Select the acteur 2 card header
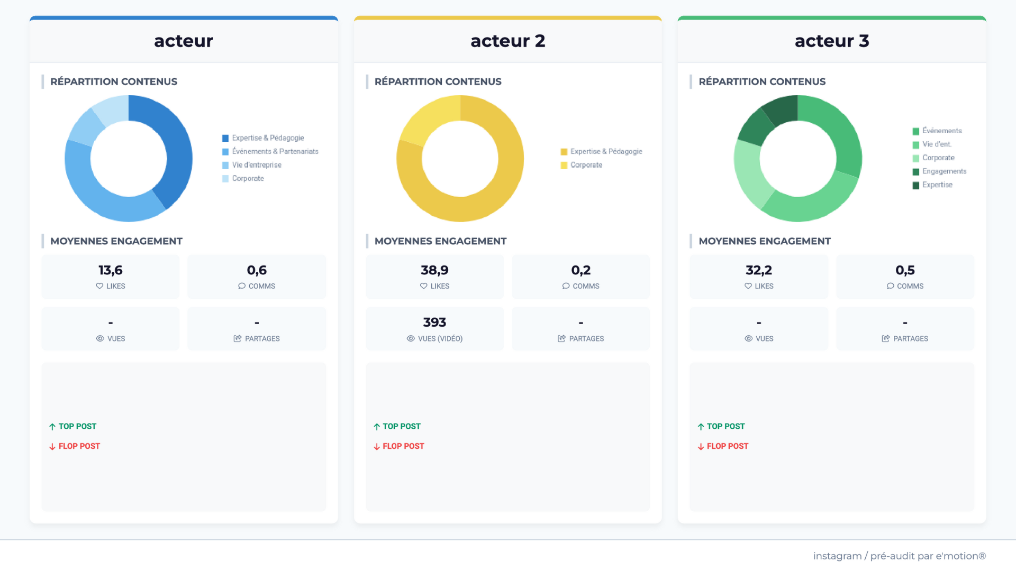Viewport: 1016px width, 571px height. click(x=507, y=41)
